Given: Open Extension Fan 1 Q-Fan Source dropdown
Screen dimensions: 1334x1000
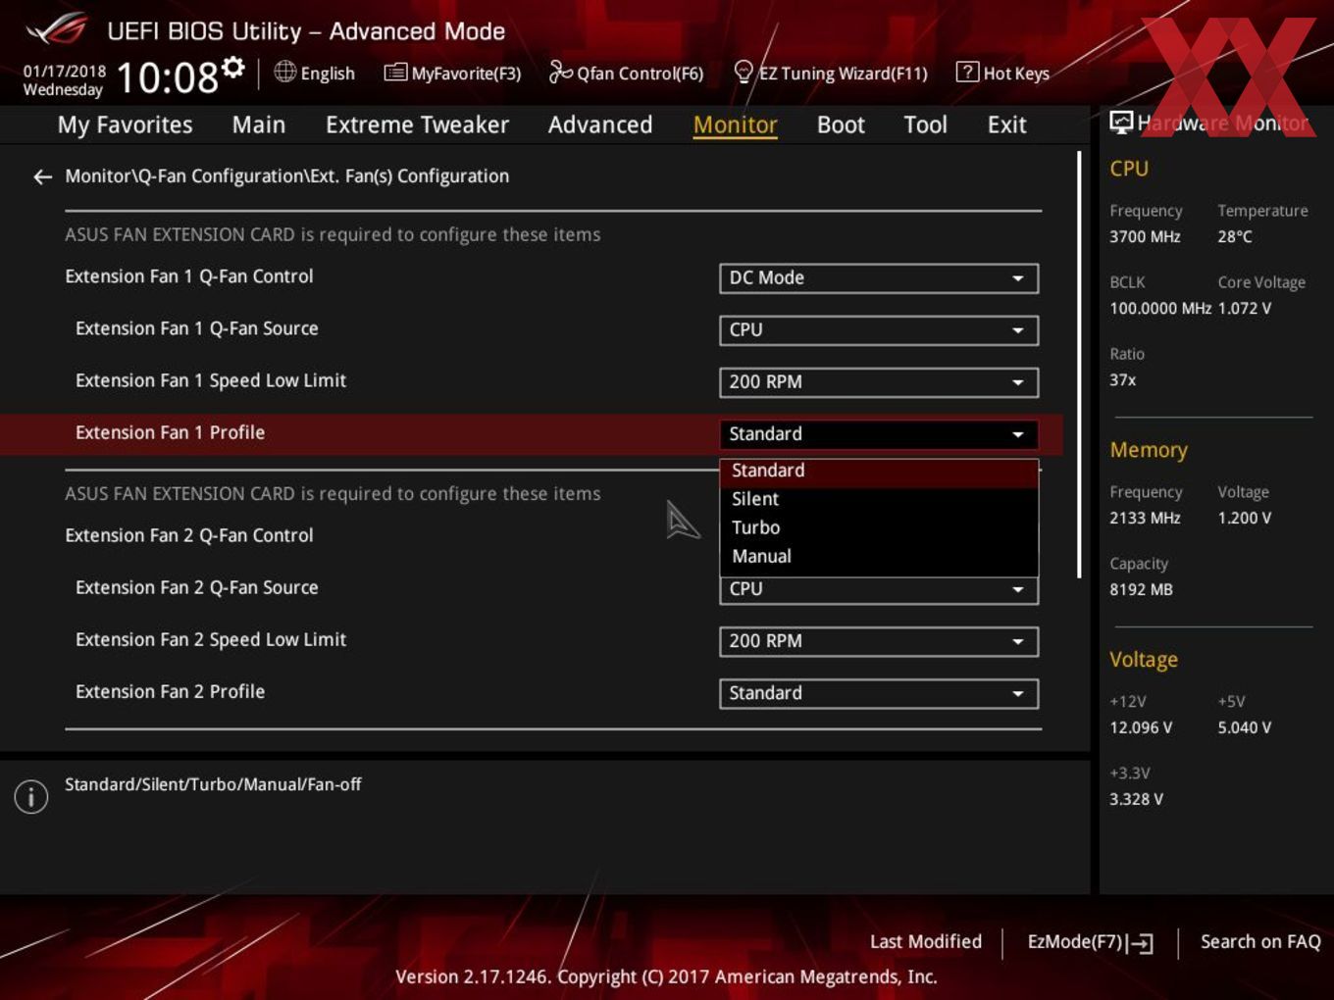Looking at the screenshot, I should [x=879, y=330].
